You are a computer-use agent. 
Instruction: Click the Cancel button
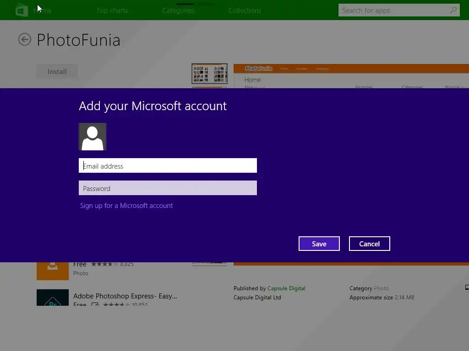(x=370, y=244)
